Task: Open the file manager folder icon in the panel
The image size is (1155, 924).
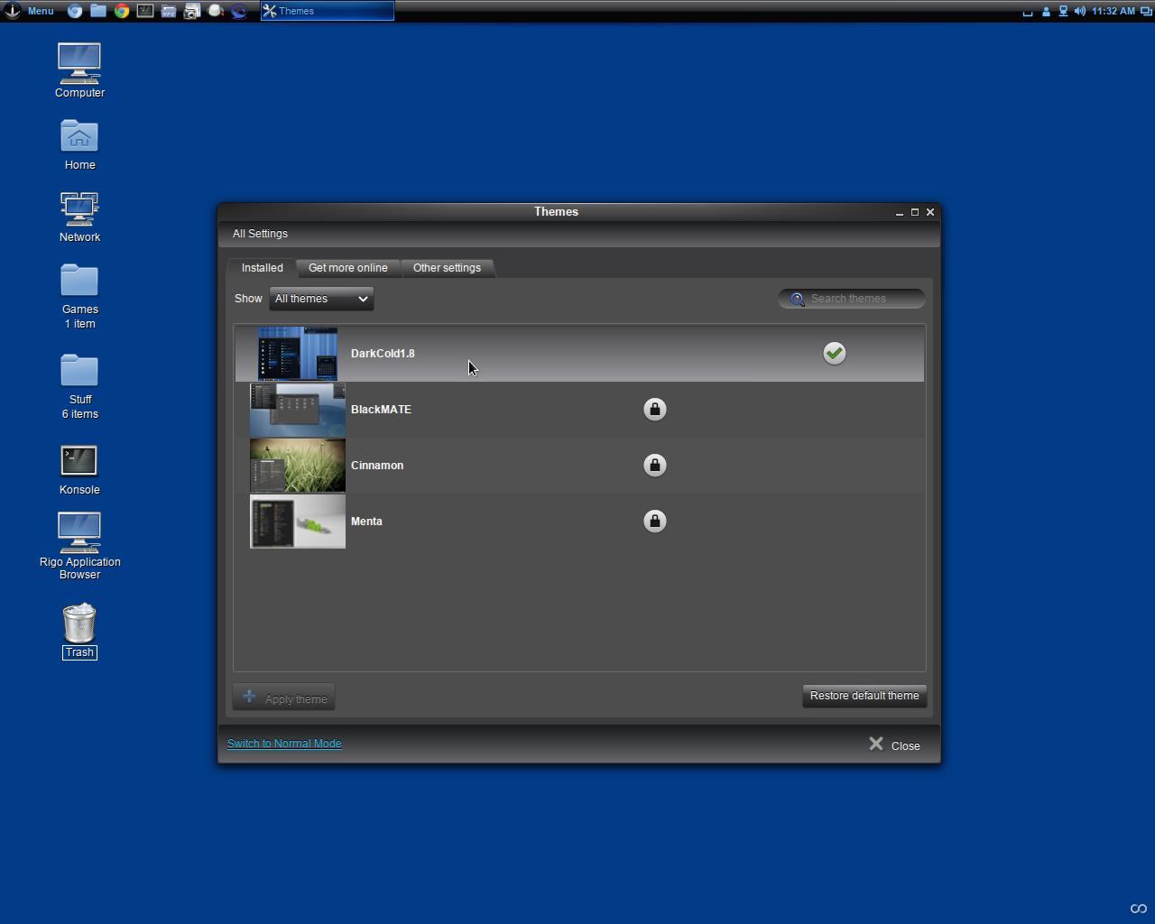Action: [x=98, y=11]
